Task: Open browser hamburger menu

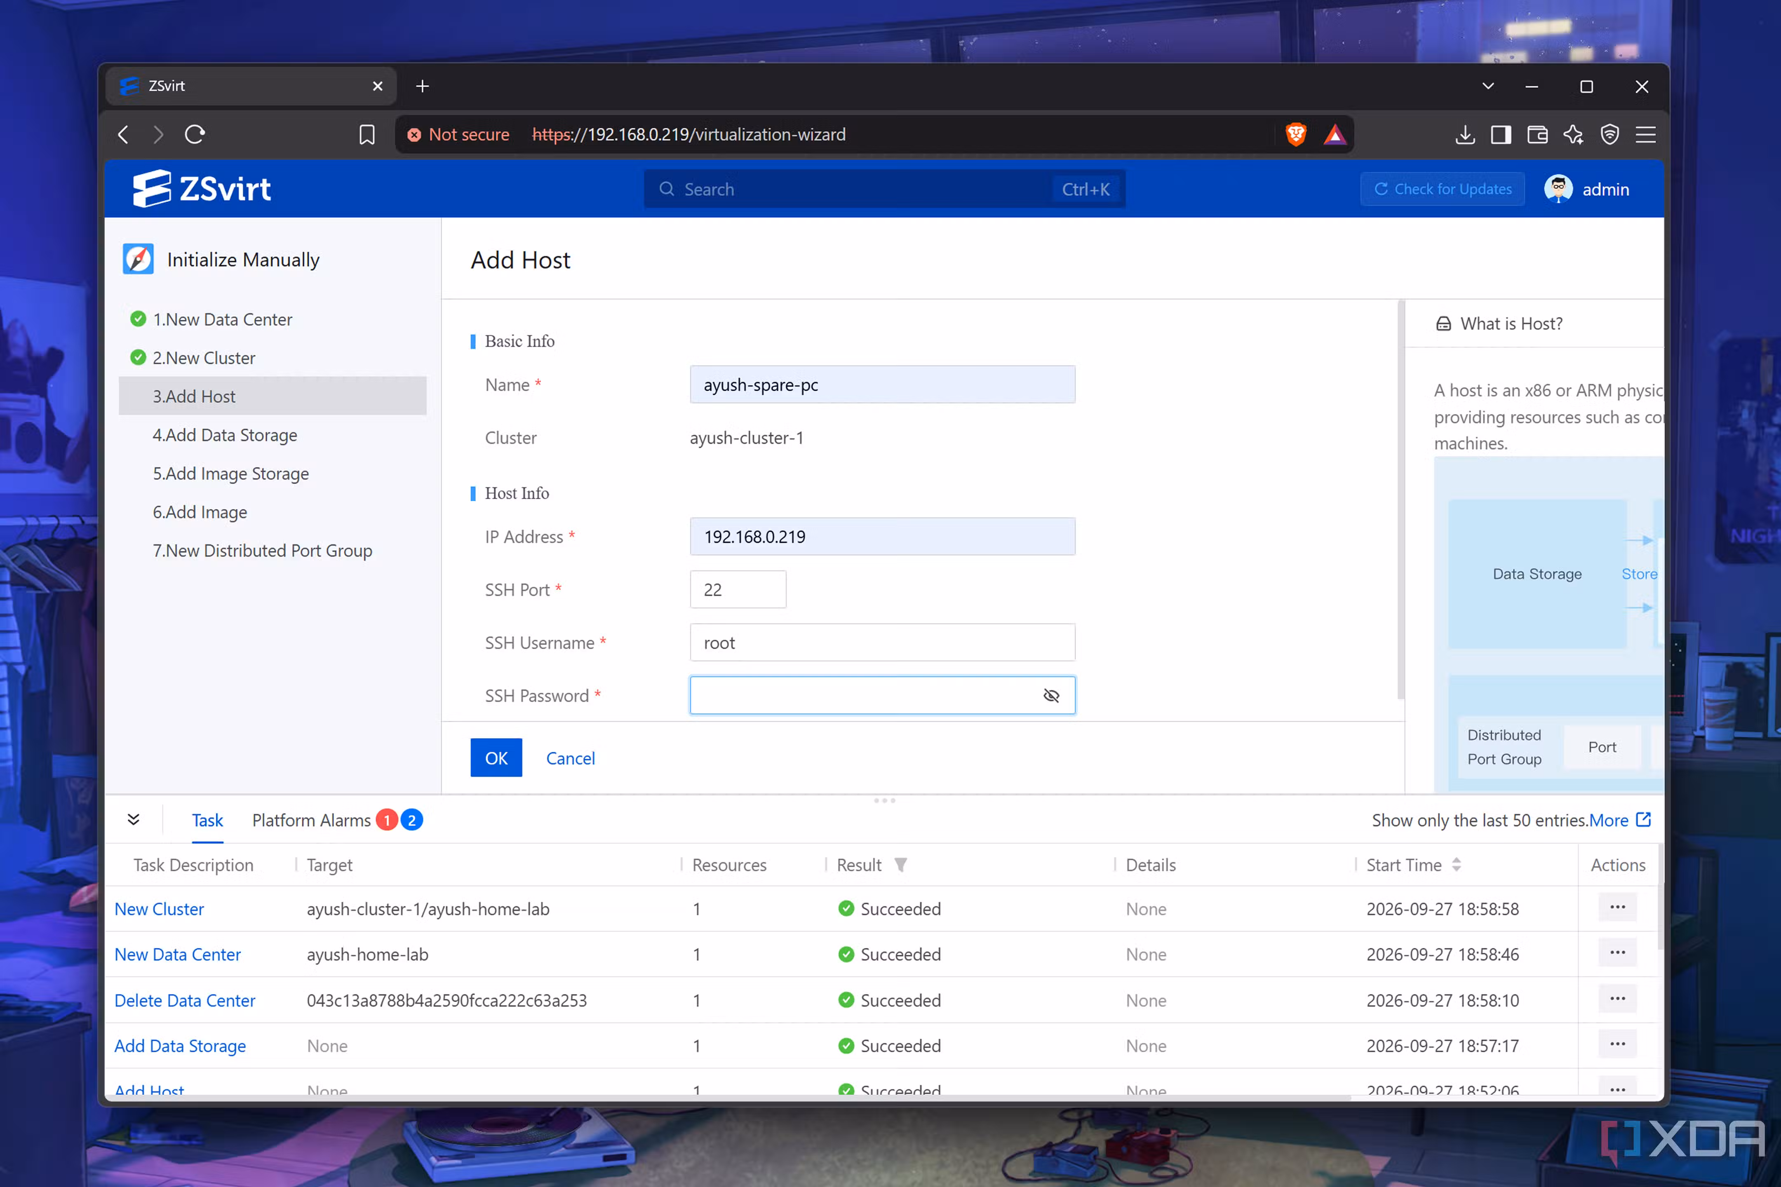Action: 1645,135
